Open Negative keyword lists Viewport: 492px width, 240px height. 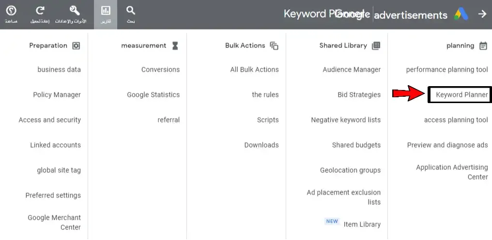tap(346, 120)
